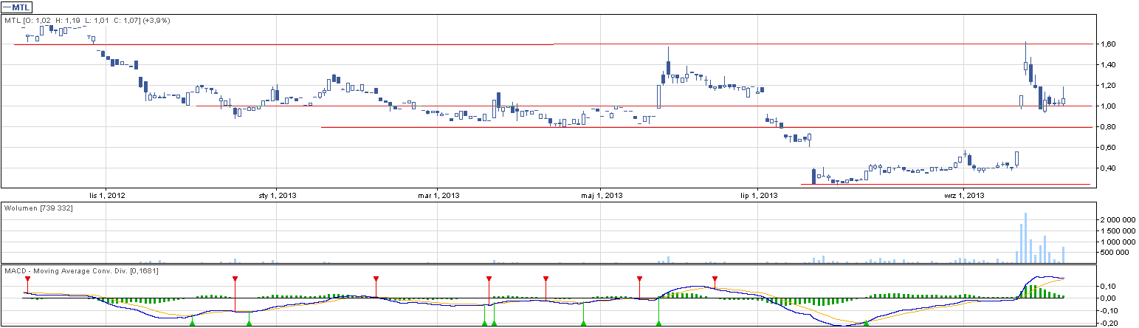
Task: Click the mar 1, 2013 date label
Action: [438, 196]
